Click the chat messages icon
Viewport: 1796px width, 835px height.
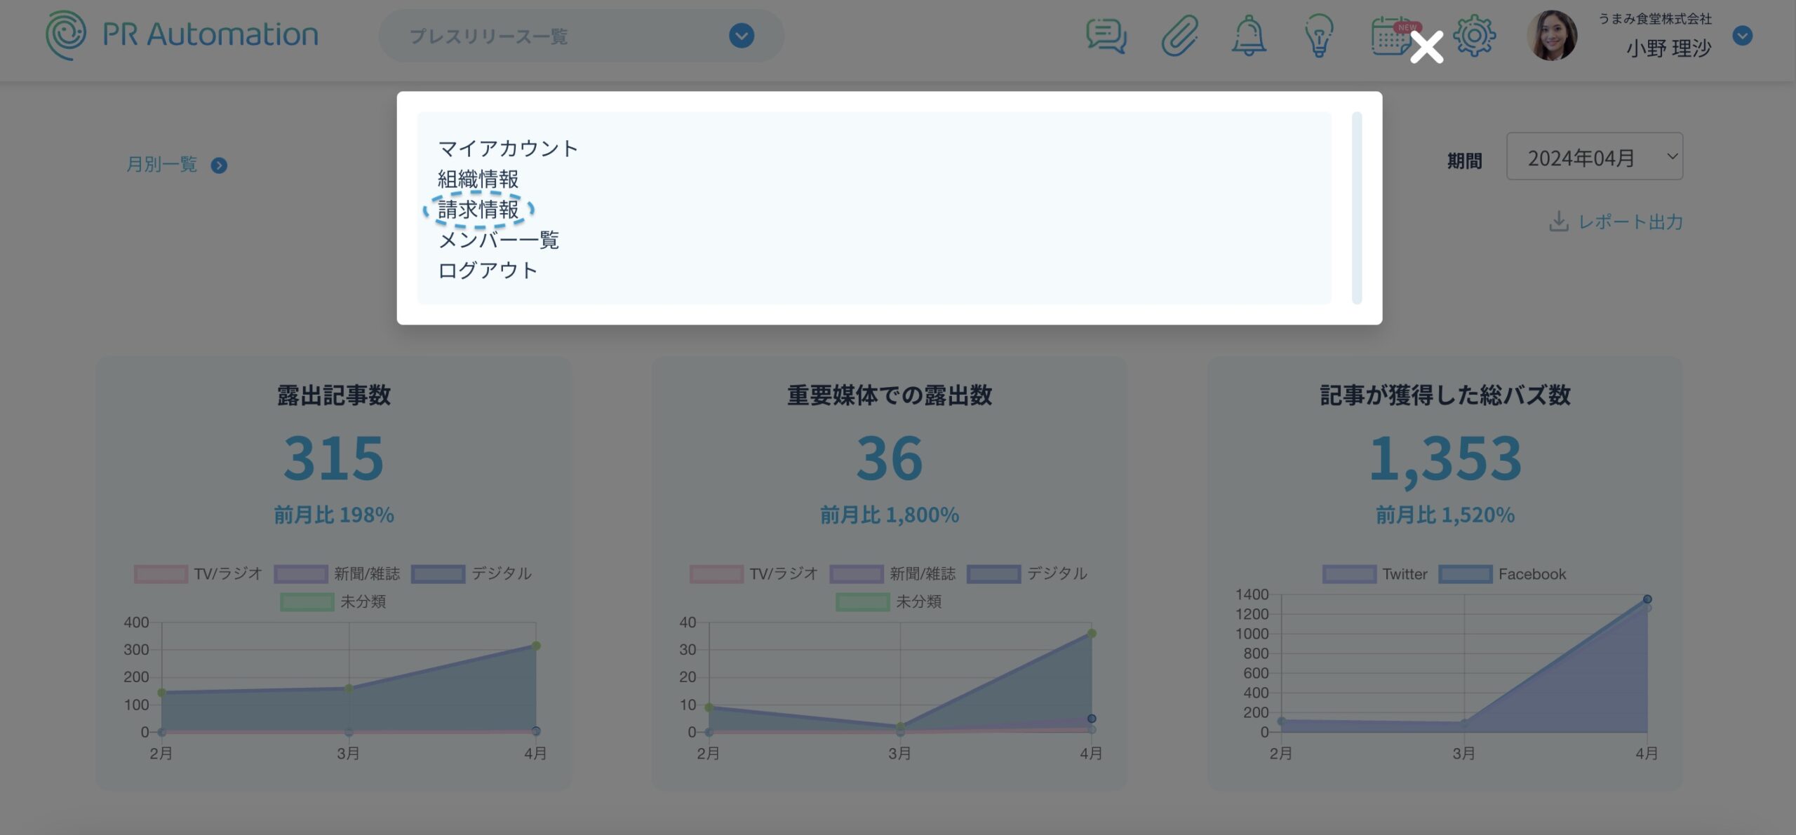coord(1106,36)
